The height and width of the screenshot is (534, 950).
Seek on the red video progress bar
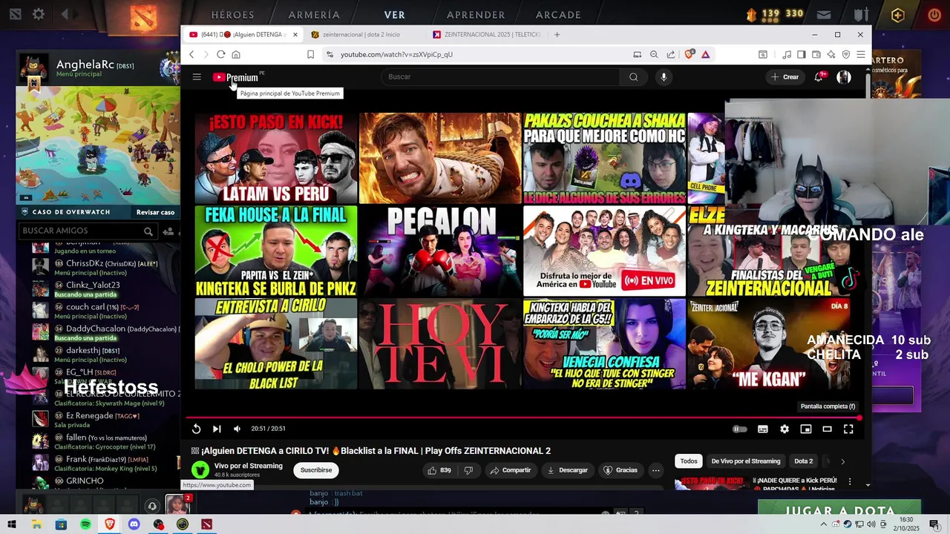pyautogui.click(x=522, y=418)
